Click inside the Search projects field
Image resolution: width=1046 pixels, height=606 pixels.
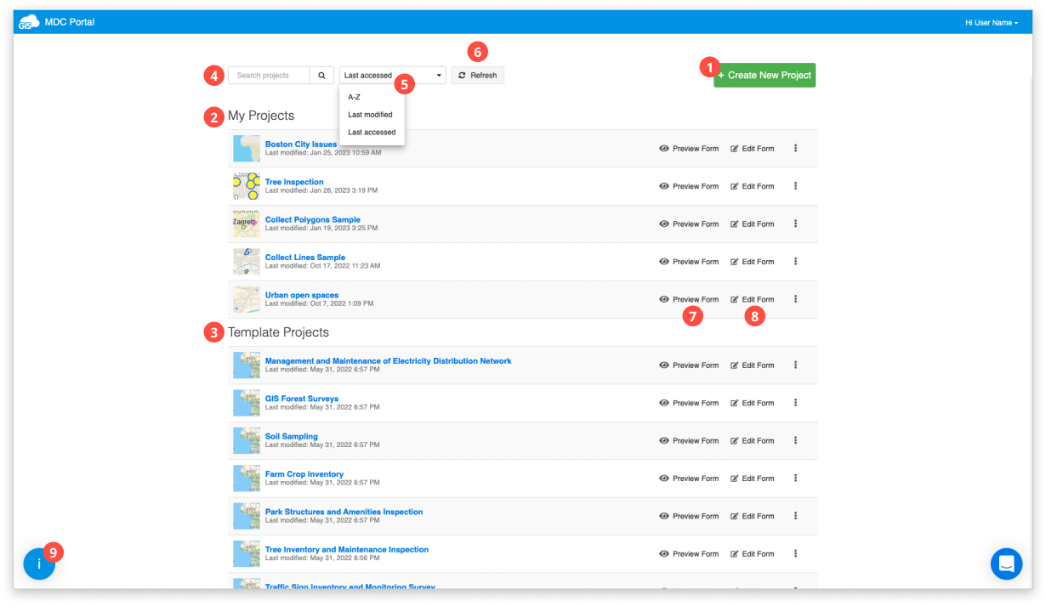(x=268, y=75)
